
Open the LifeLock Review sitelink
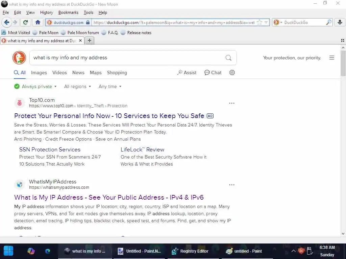tap(142, 149)
